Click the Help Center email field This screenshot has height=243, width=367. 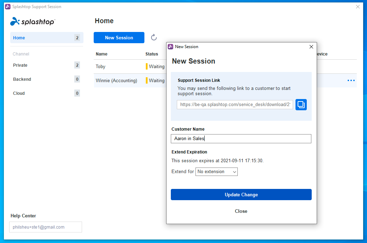tap(45, 227)
